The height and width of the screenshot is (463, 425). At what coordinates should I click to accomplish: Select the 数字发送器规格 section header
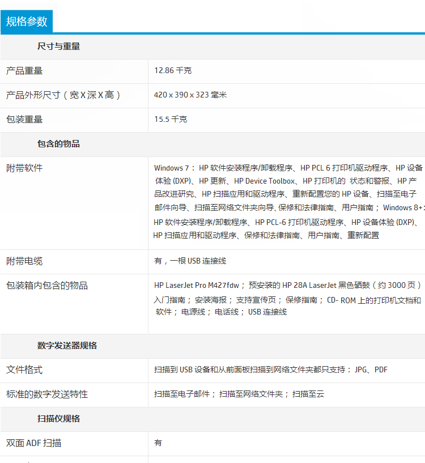[x=67, y=346]
